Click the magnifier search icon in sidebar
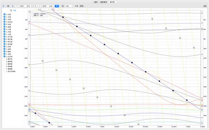This screenshot has width=209, height=130. (11, 10)
